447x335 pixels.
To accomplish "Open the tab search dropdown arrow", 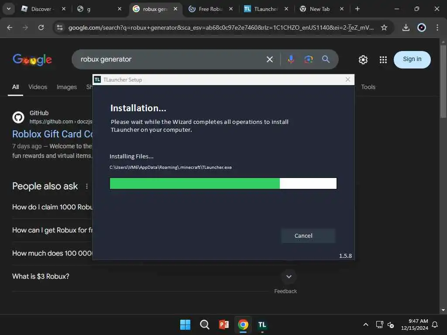I will point(9,9).
